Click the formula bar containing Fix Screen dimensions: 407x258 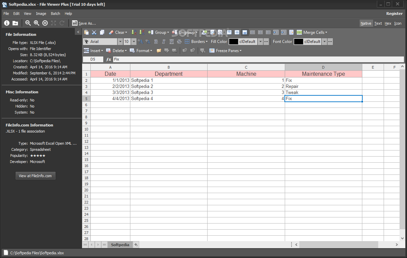click(x=258, y=59)
